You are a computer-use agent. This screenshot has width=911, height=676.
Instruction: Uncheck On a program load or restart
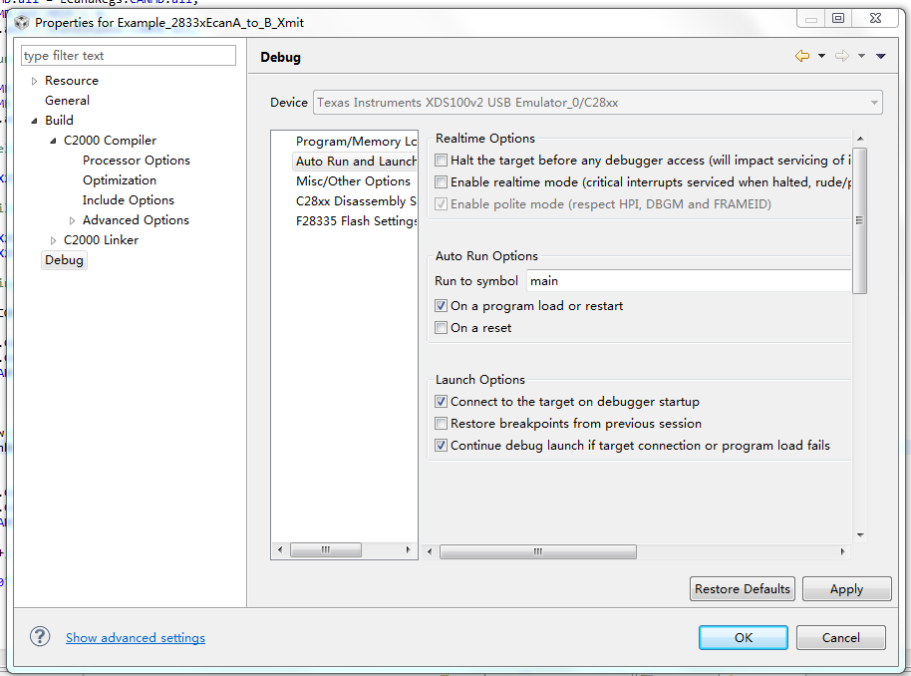coord(441,305)
